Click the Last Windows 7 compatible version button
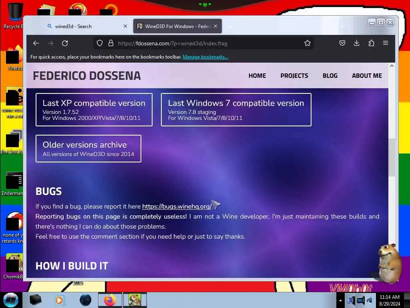 [x=236, y=110]
